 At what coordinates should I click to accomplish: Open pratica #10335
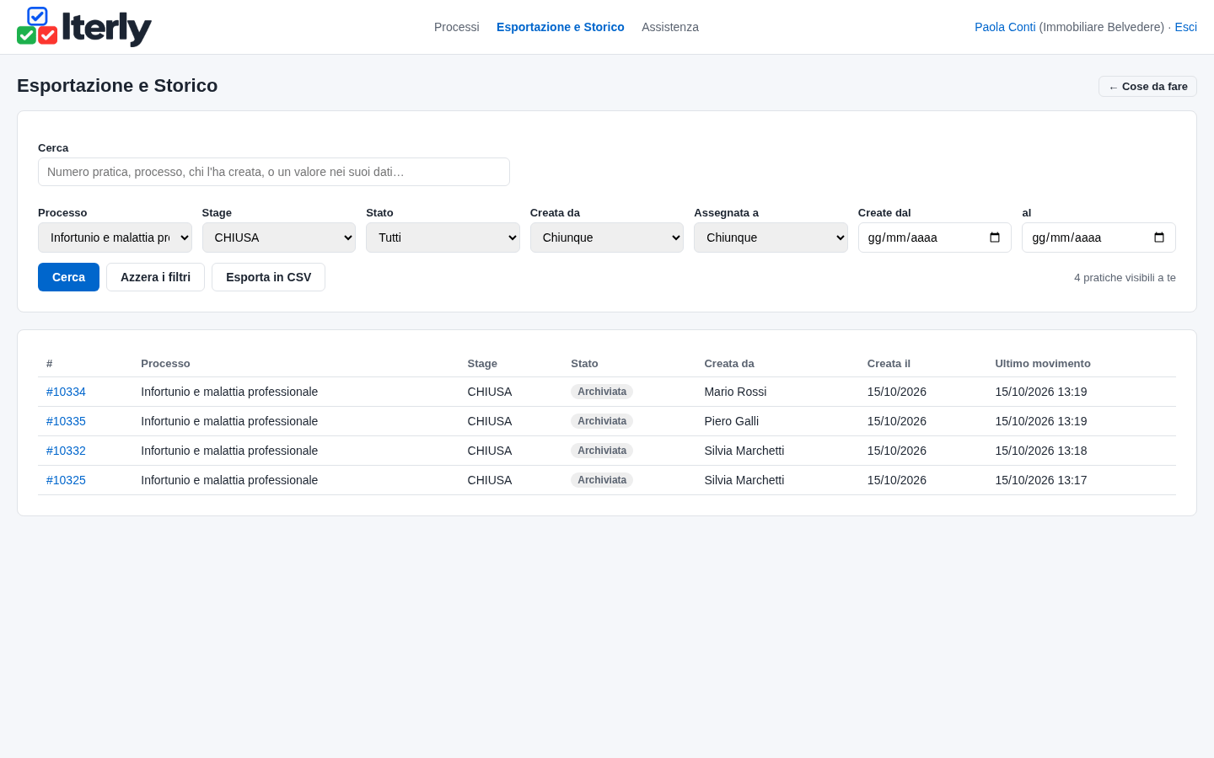66,421
